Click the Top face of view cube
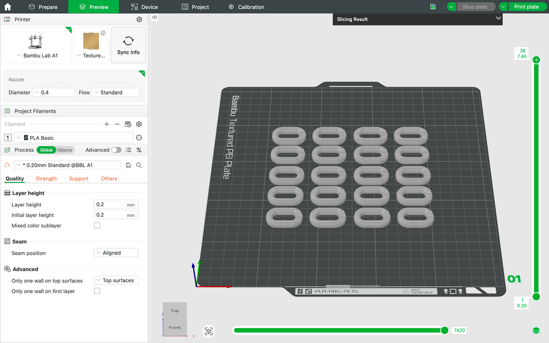 (x=175, y=311)
